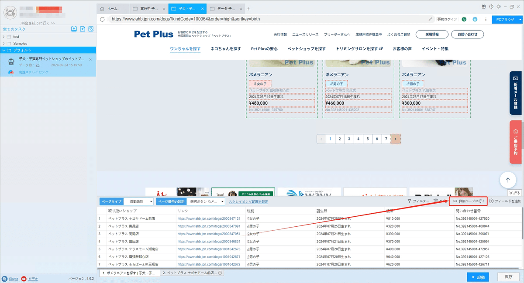
Task: Click the gift icon in title bar
Action: 484,7
